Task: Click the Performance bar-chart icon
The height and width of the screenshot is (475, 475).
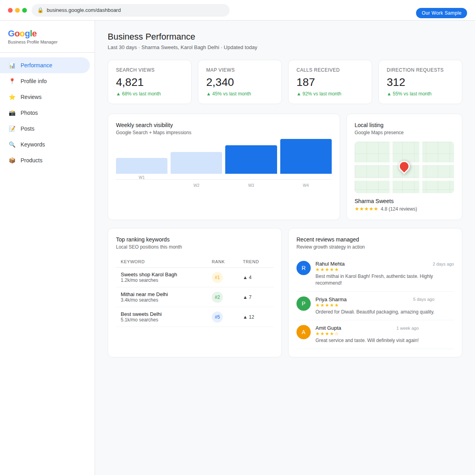Action: pos(12,65)
